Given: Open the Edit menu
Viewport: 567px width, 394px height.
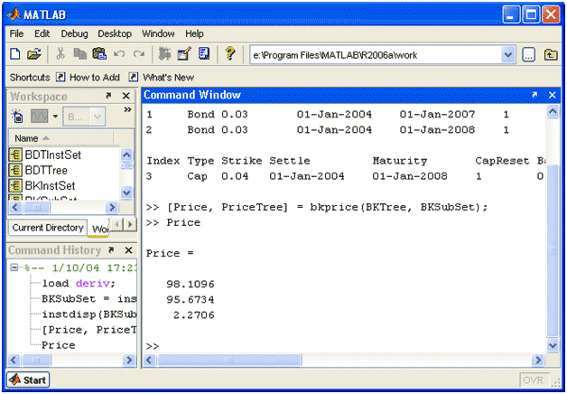Looking at the screenshot, I should [42, 33].
